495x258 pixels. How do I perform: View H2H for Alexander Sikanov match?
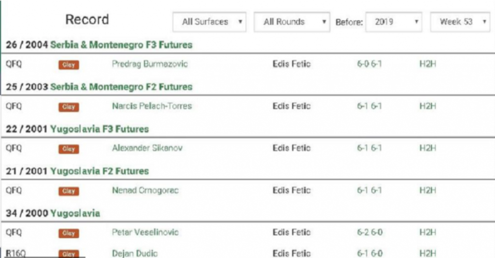tap(427, 148)
